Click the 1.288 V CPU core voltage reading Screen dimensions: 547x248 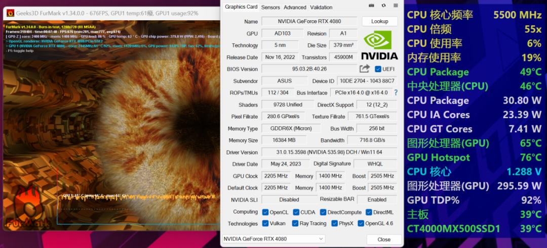click(524, 171)
